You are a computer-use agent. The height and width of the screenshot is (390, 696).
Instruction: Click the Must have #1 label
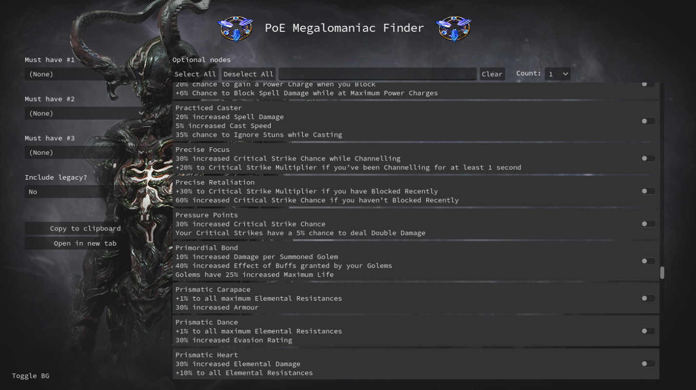[x=50, y=60]
